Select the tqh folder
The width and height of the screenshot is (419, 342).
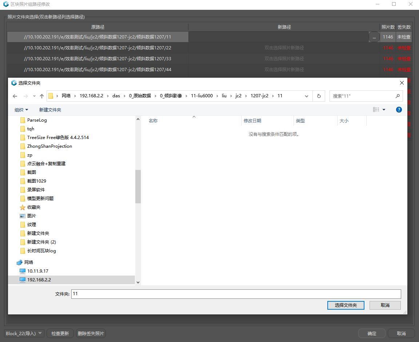[31, 129]
